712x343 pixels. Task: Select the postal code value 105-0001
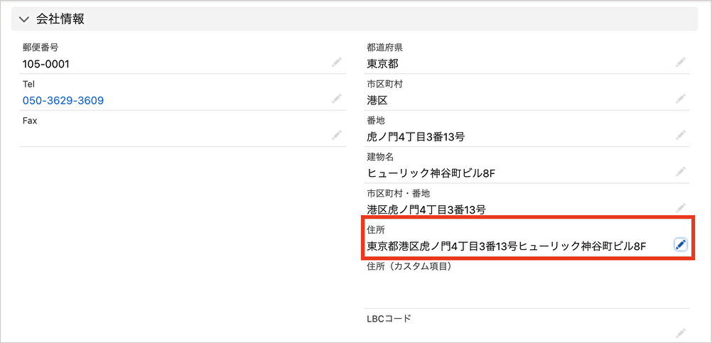coord(46,64)
